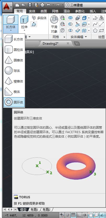Open the 平滑对象 smooth object tool

pyautogui.click(x=54, y=24)
